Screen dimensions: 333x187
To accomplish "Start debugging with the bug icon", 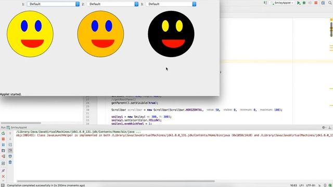I will (x=304, y=3).
